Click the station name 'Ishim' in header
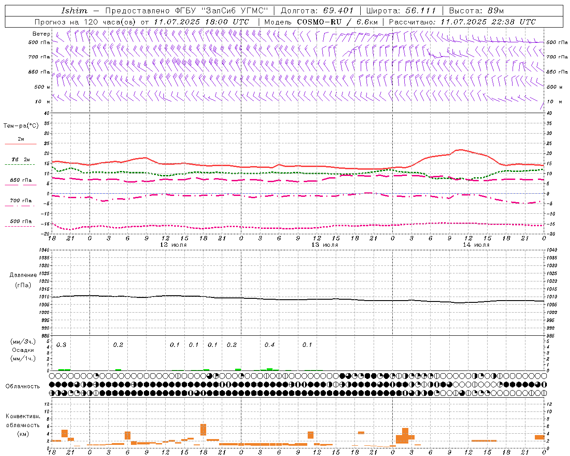The image size is (570, 456). tap(74, 11)
